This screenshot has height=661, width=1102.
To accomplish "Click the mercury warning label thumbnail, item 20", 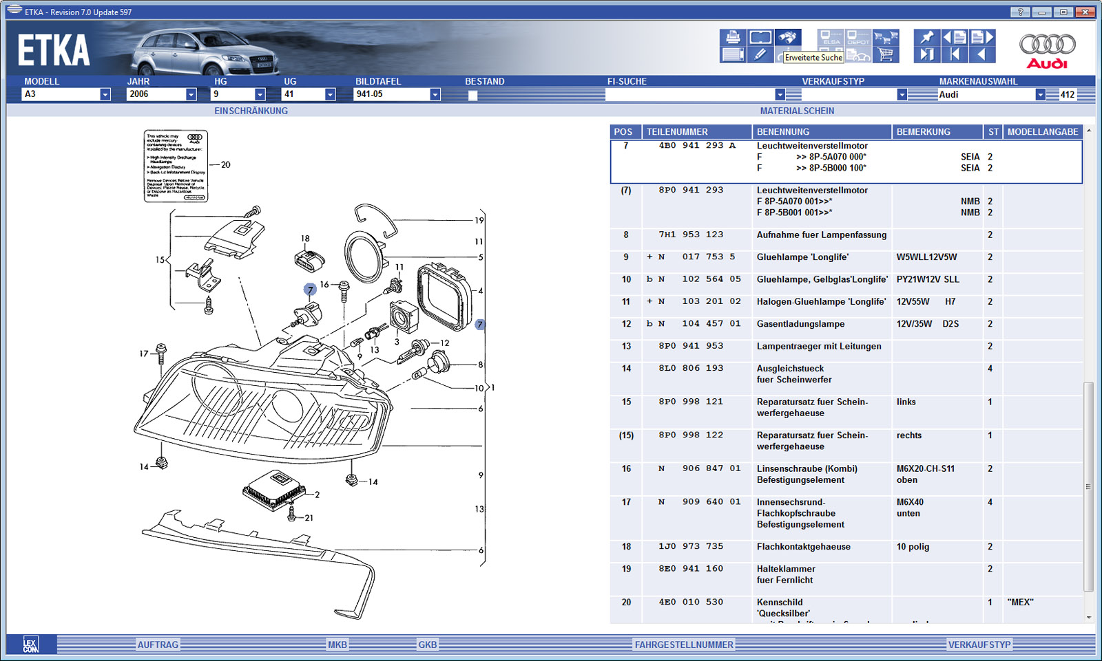I will point(176,166).
